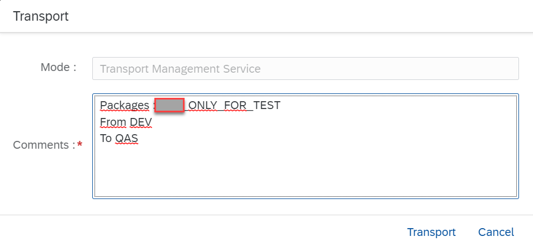Place the cursor on the word "To"

click(x=106, y=138)
